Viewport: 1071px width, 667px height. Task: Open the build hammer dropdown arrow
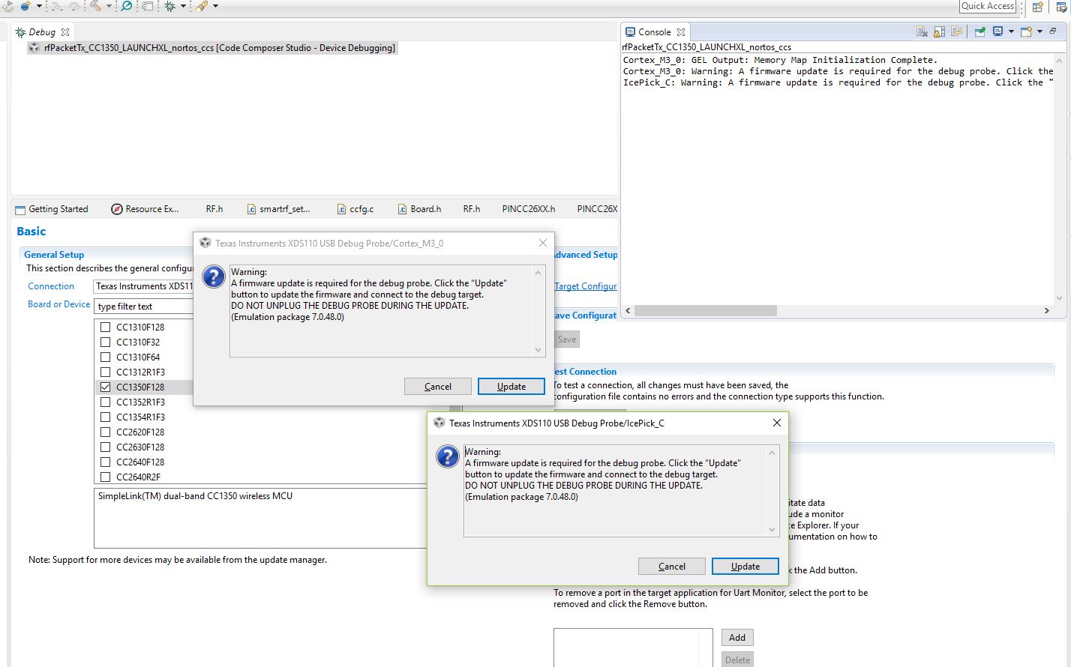pos(109,6)
